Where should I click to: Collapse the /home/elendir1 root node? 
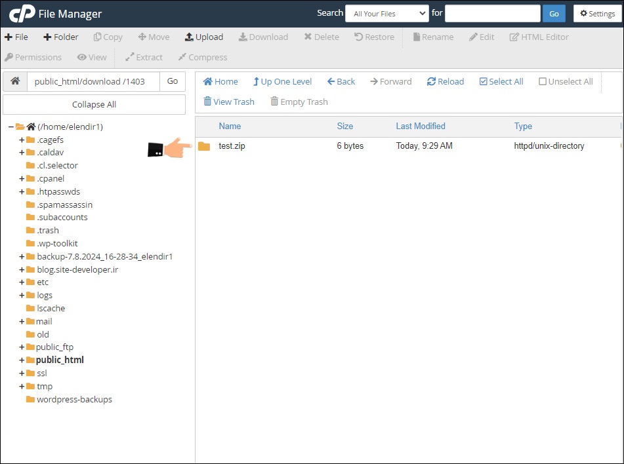click(x=11, y=127)
